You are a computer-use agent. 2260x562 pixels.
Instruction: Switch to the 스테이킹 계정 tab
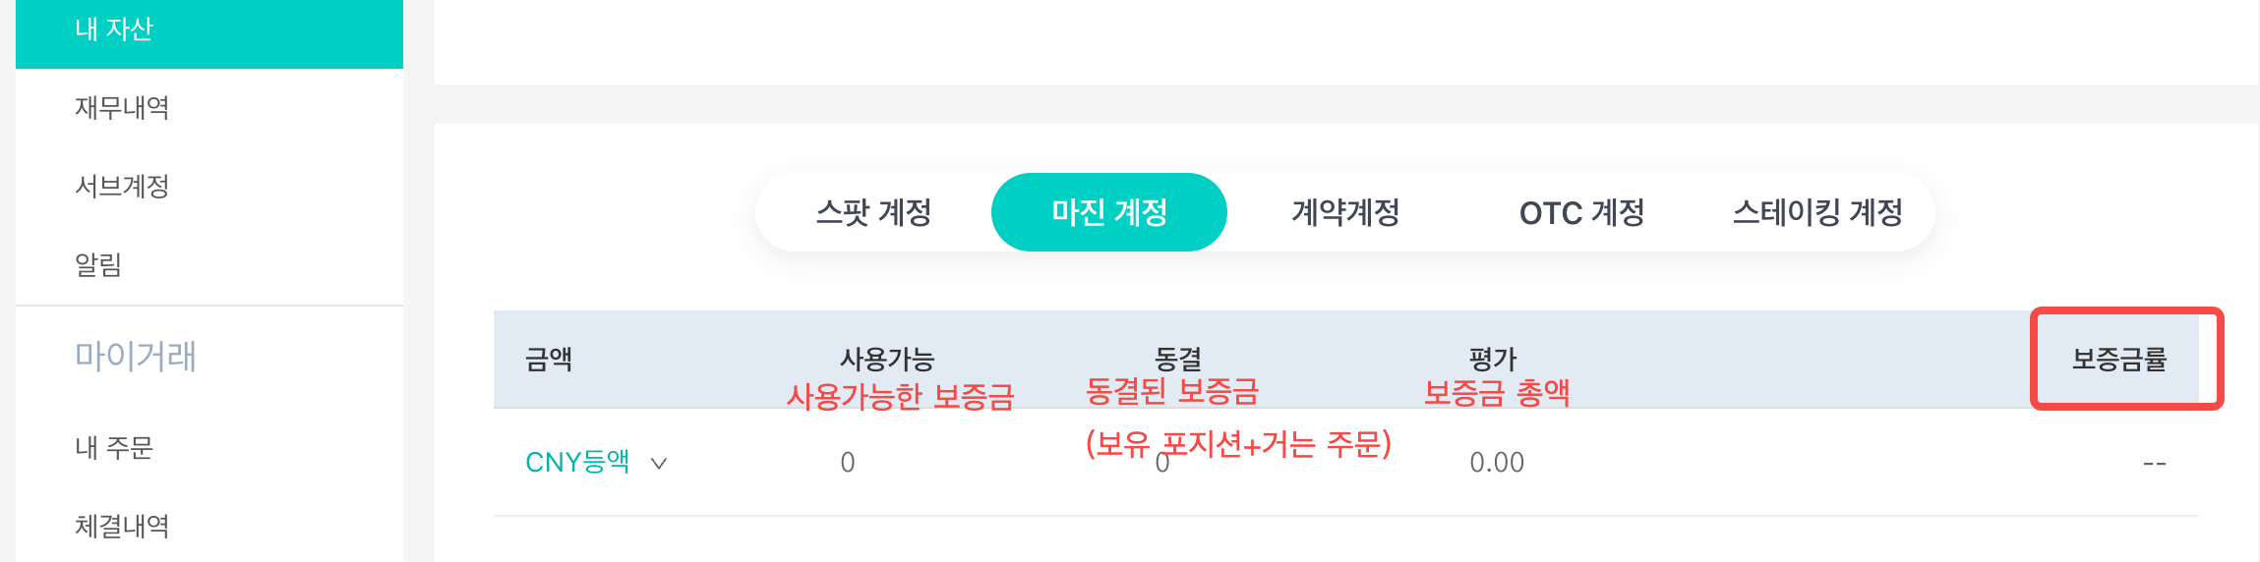1817,212
